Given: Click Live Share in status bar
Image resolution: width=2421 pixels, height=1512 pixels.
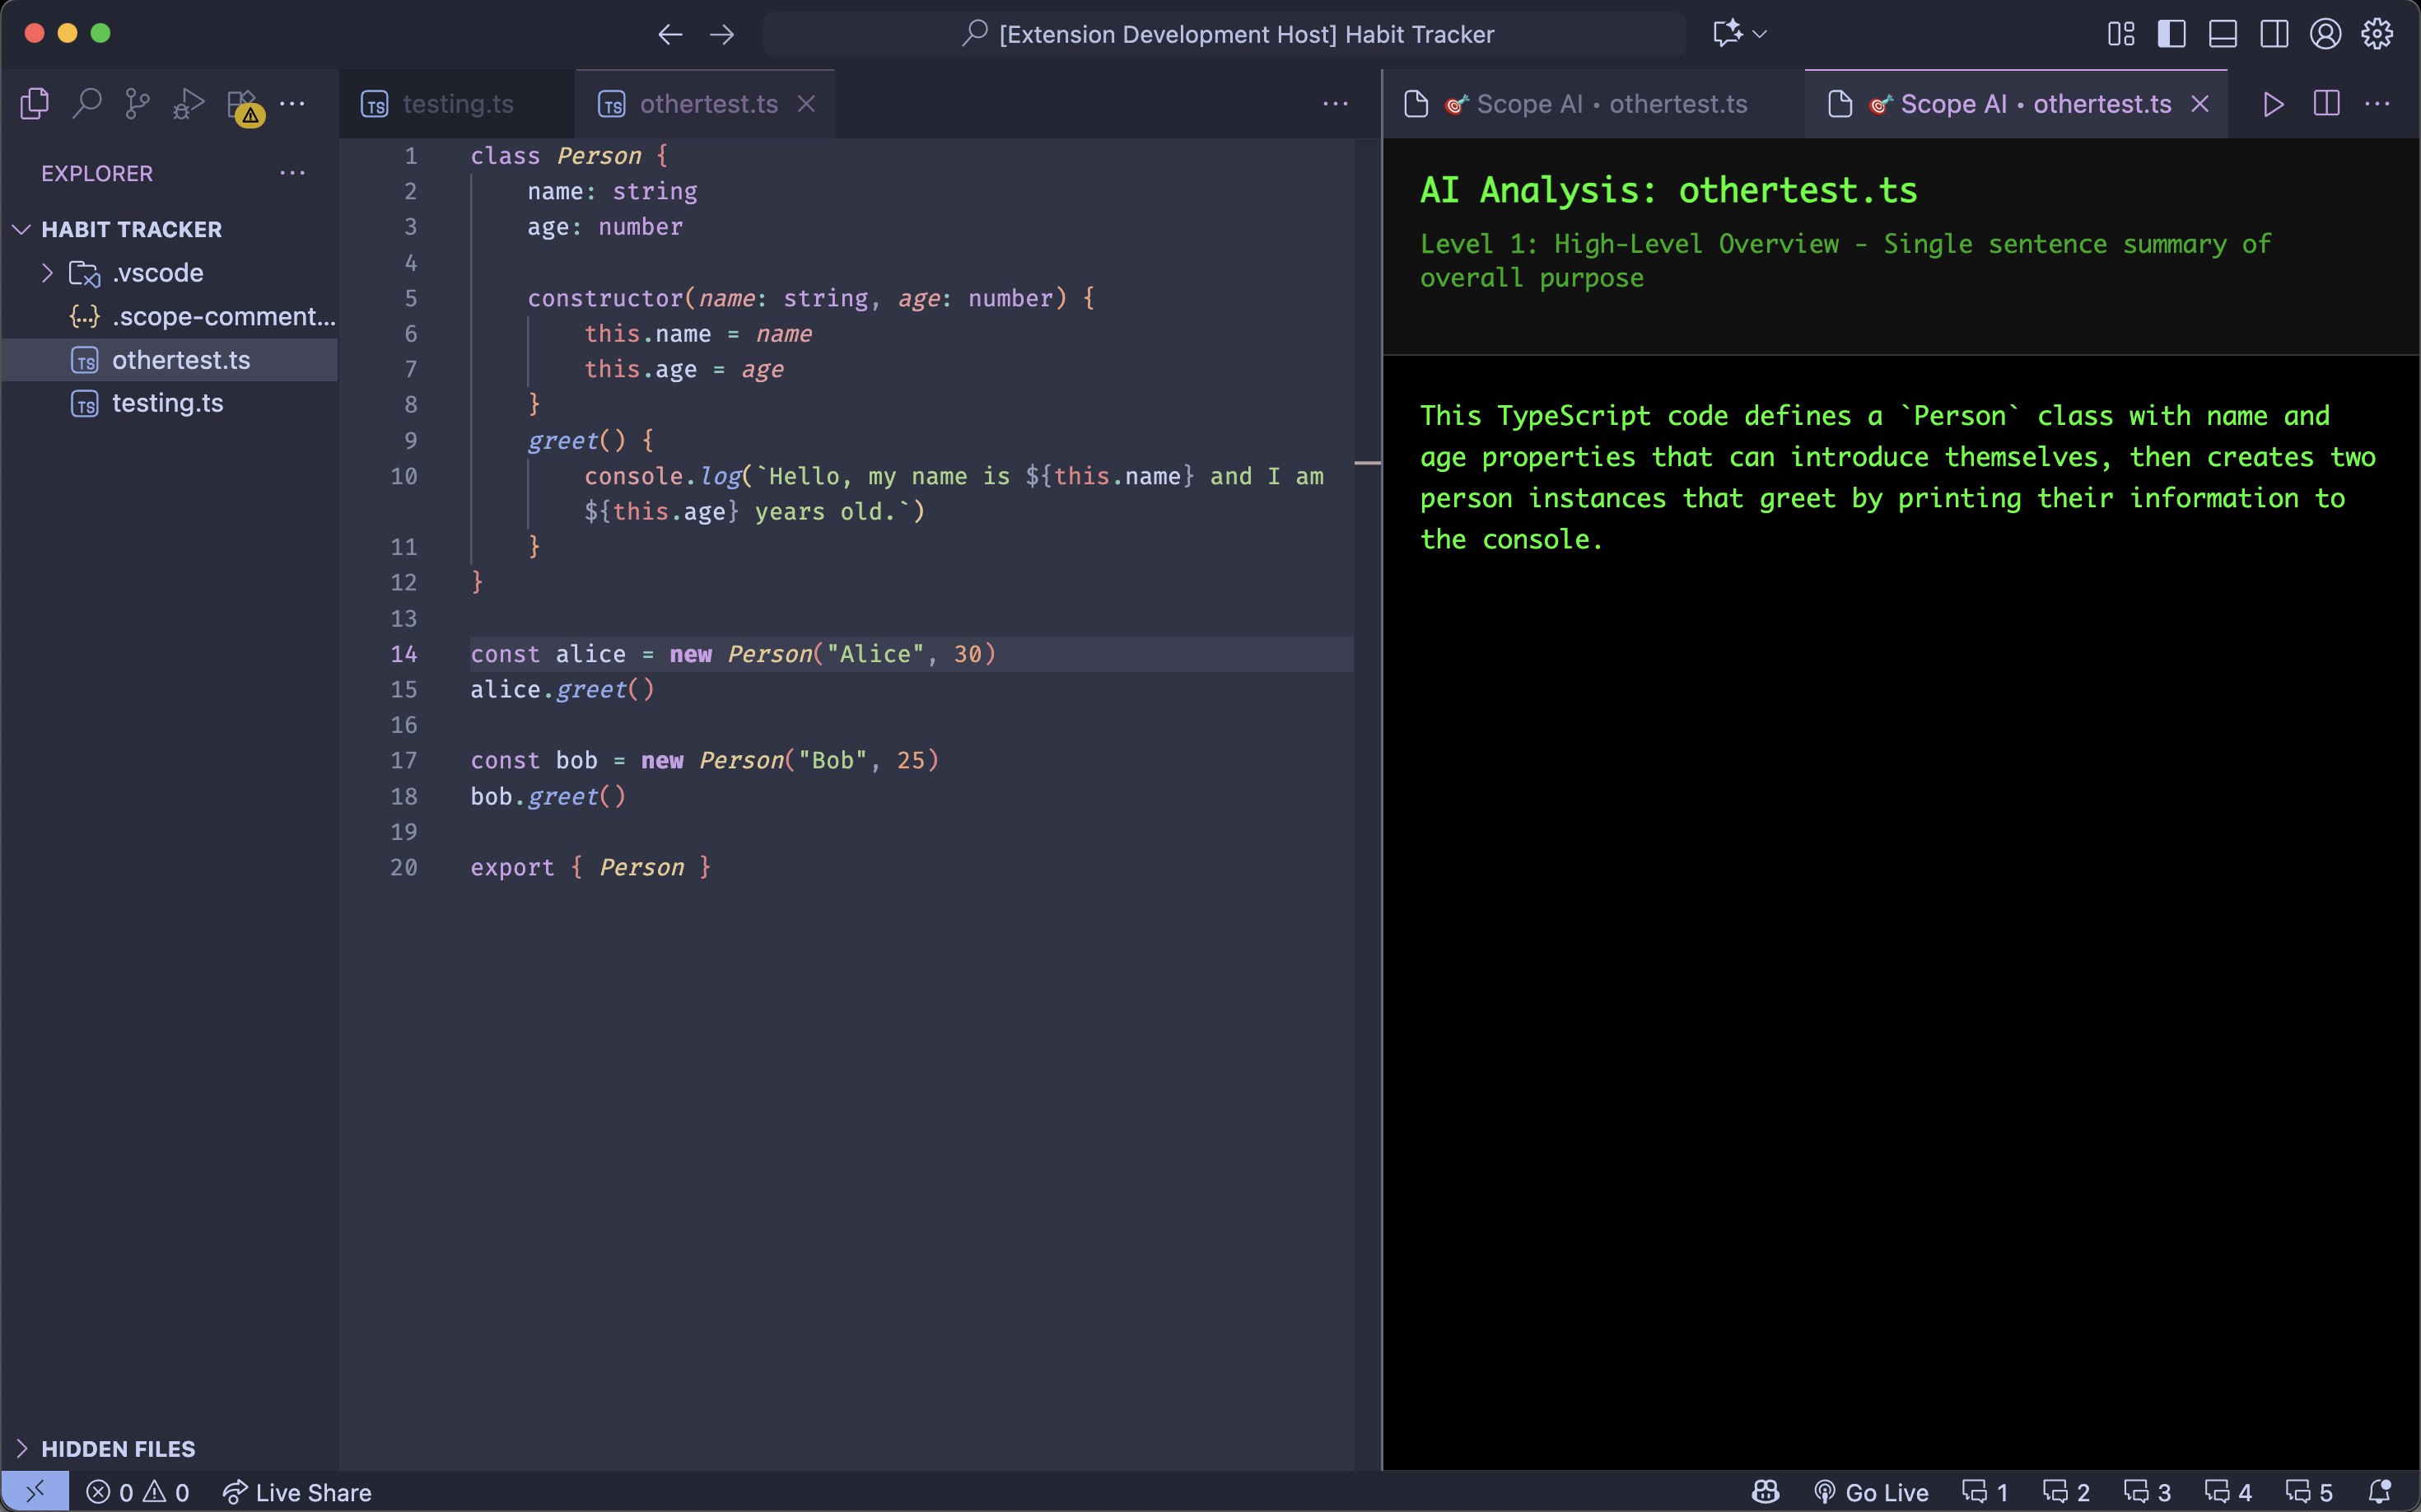Looking at the screenshot, I should pos(297,1492).
